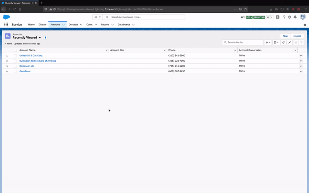Image resolution: width=309 pixels, height=193 pixels.
Task: Open the All search scope dropdown
Action: (x=97, y=17)
